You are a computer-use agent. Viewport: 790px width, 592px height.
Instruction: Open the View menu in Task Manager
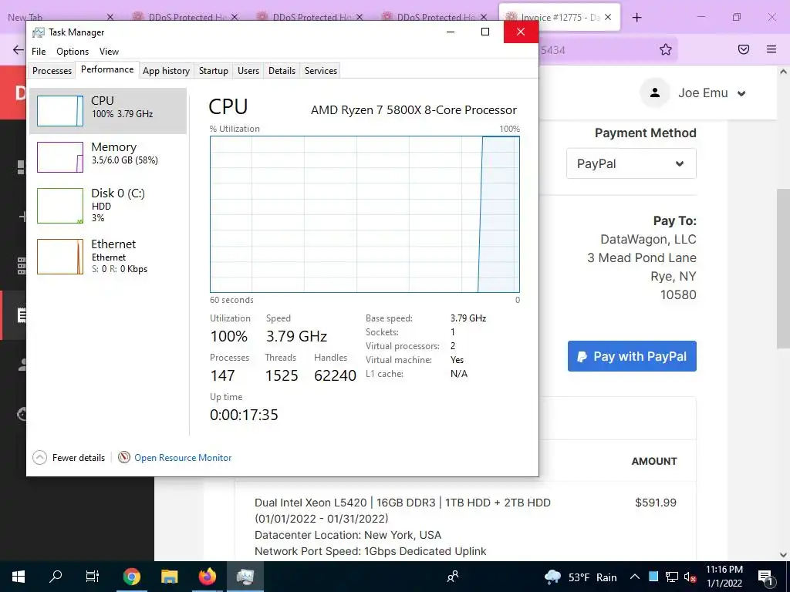tap(109, 52)
